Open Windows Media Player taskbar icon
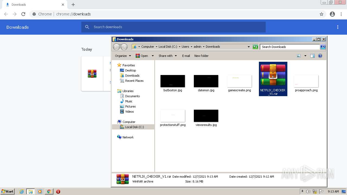This screenshot has height=195, width=347. coord(40,191)
